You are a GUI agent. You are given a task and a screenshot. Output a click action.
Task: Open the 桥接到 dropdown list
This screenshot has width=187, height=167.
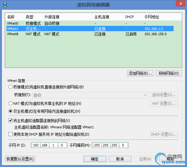click(x=90, y=95)
